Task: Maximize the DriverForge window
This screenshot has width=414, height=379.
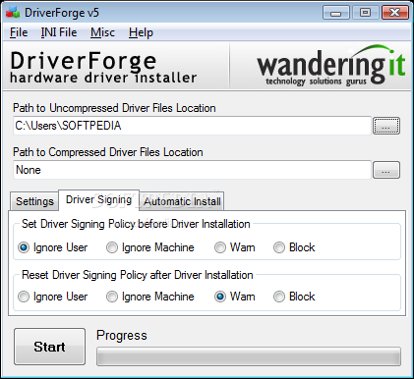Action: [x=365, y=13]
